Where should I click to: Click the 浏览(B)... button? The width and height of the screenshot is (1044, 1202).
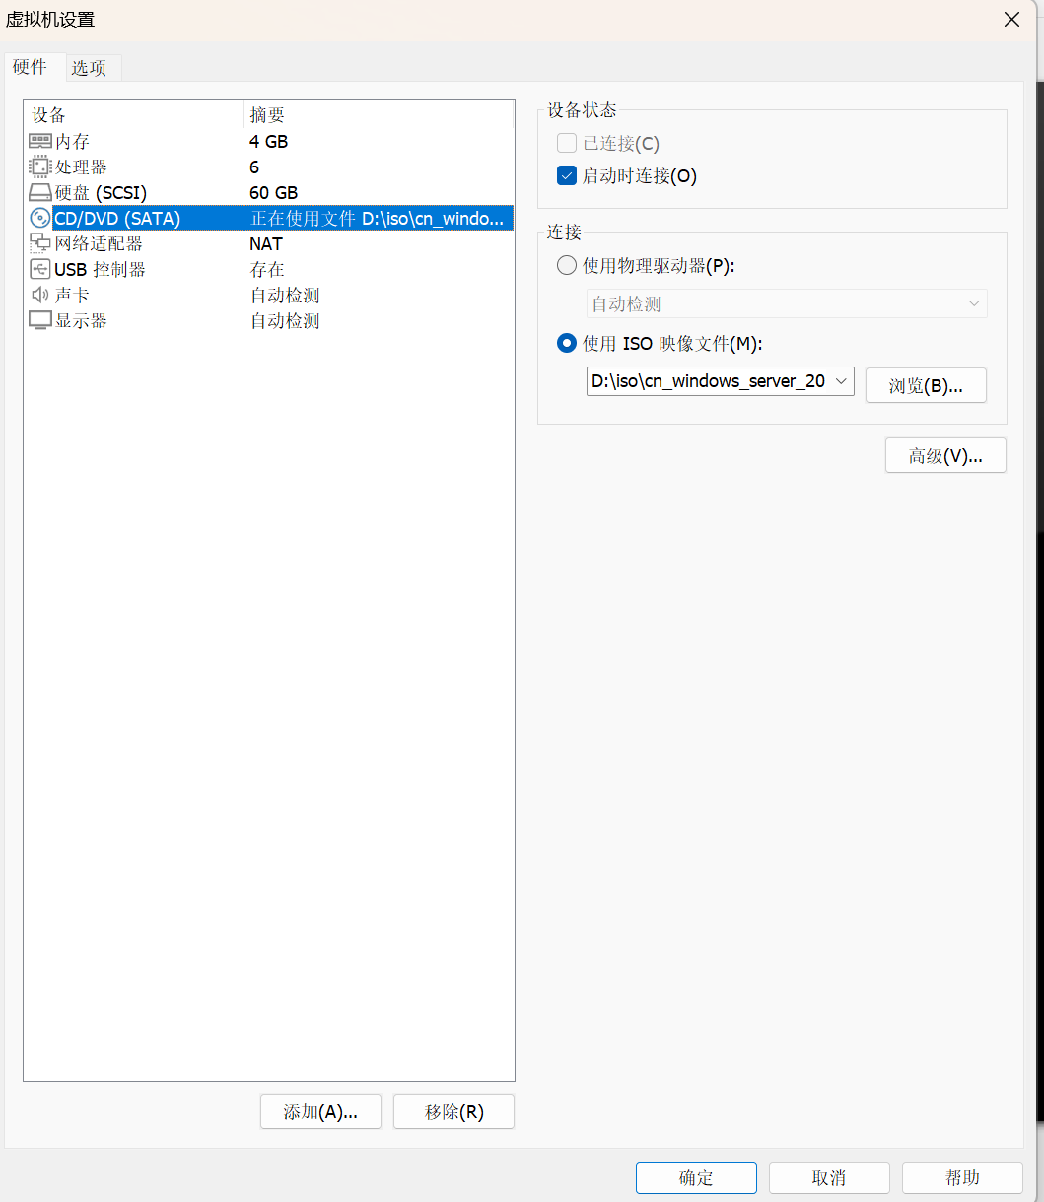click(x=926, y=385)
